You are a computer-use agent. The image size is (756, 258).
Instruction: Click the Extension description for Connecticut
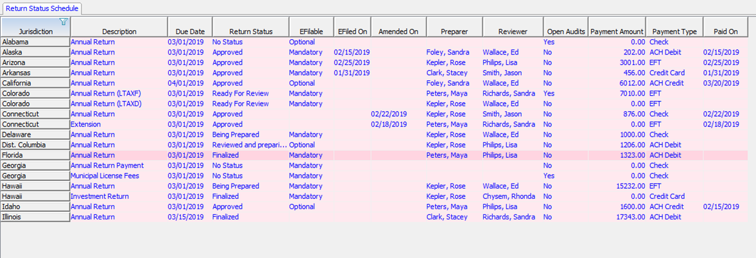pyautogui.click(x=86, y=124)
